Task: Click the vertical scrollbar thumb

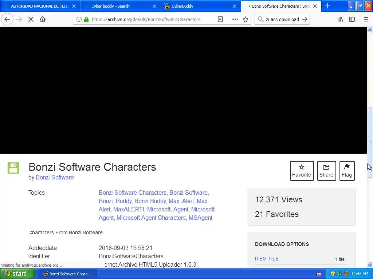Action: (x=370, y=142)
